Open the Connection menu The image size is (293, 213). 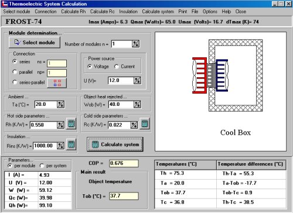[x=46, y=12]
